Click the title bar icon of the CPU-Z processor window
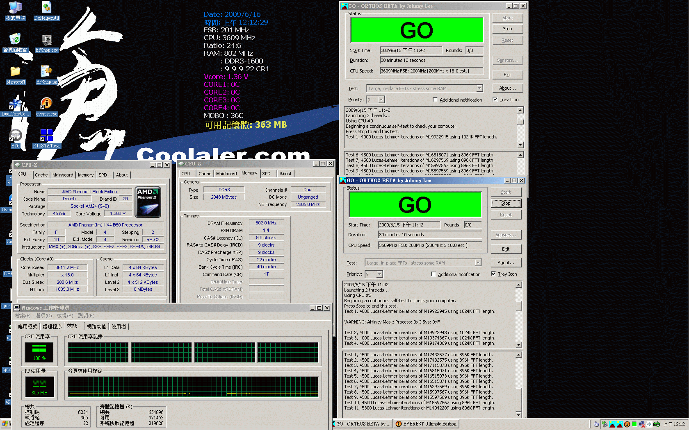 [x=18, y=165]
